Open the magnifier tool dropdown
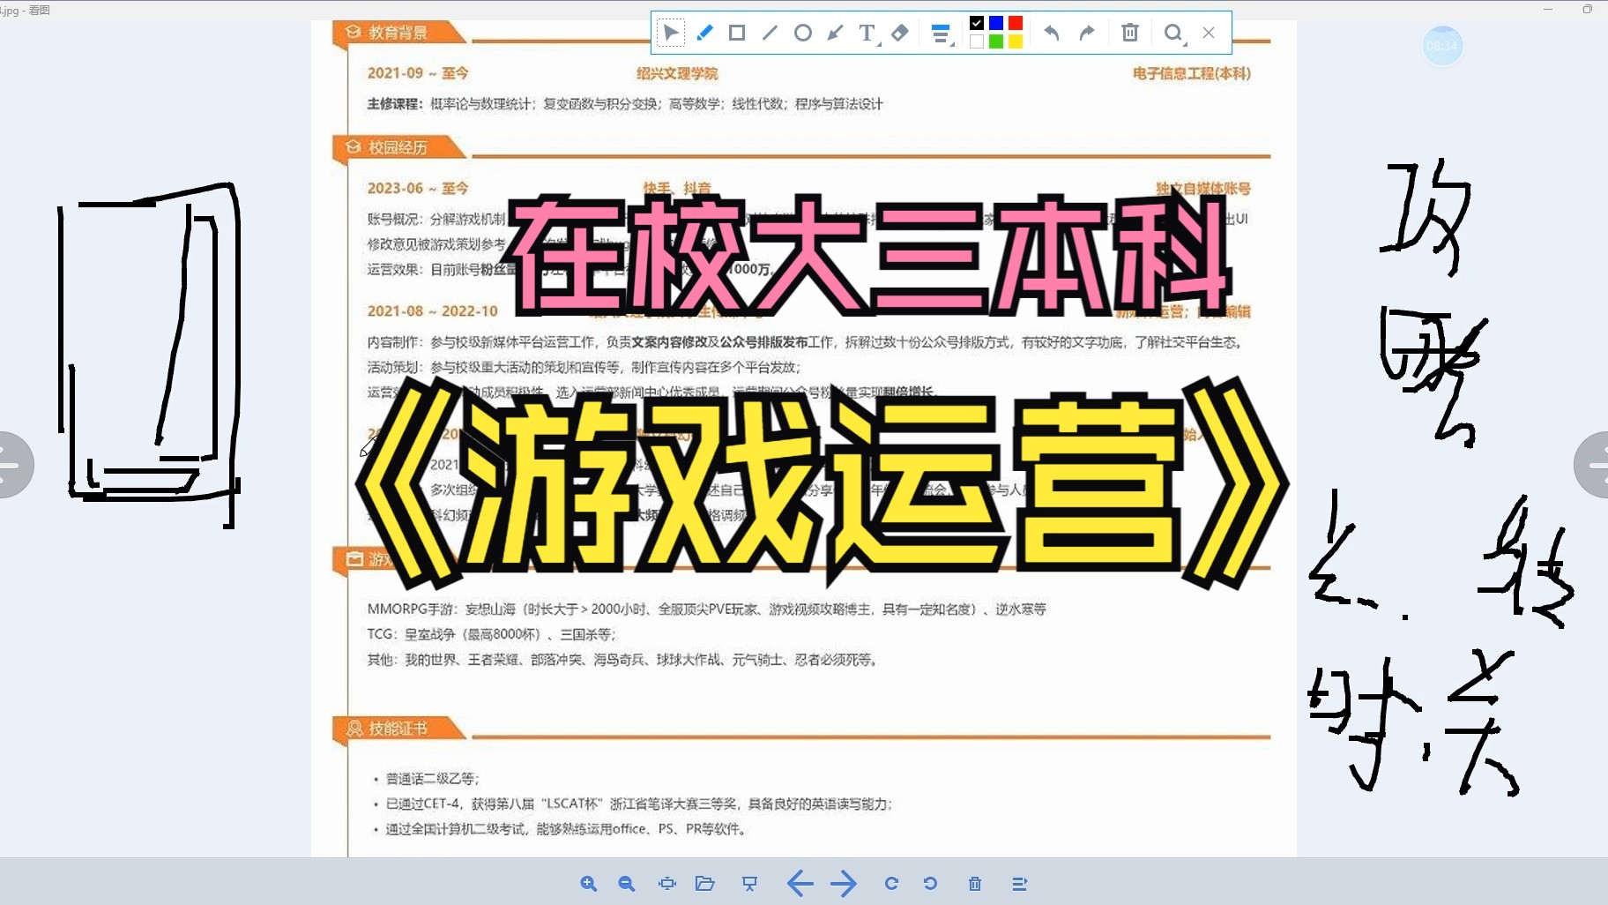This screenshot has height=905, width=1608. point(1174,34)
